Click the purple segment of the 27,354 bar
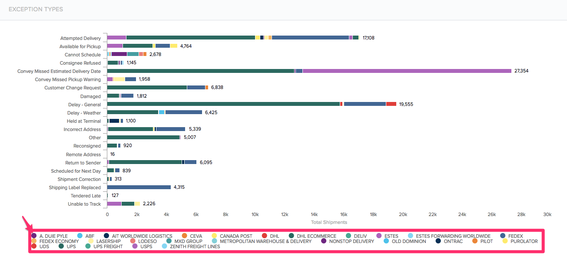The image size is (567, 256). click(407, 71)
